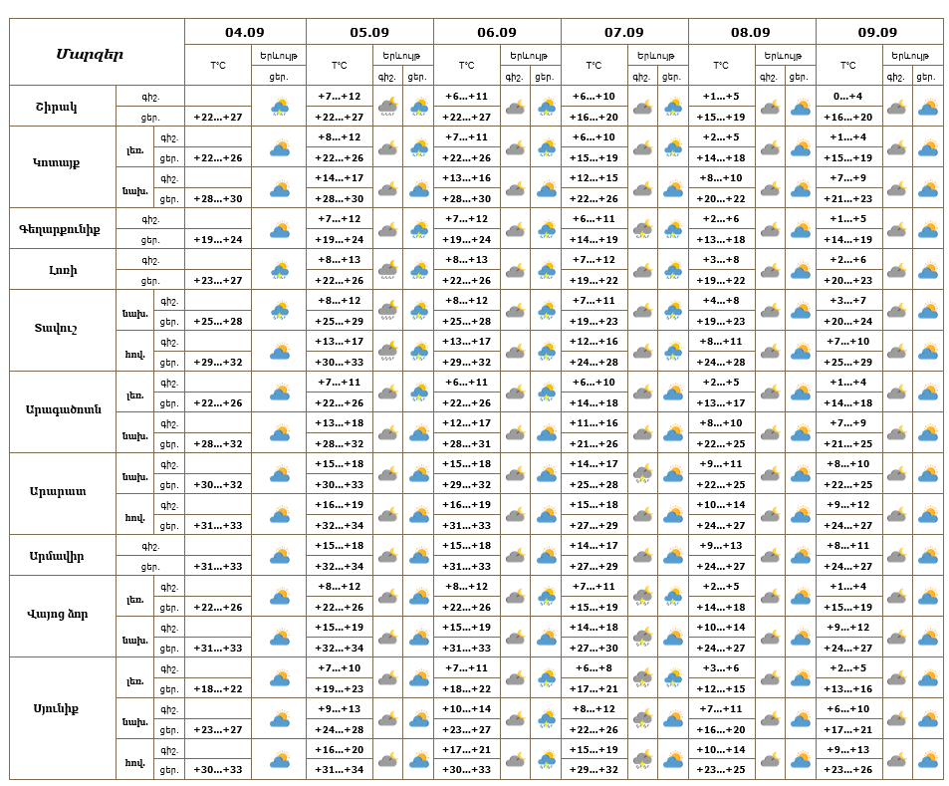Image resolution: width=949 pixels, height=786 pixels.
Task: Click Շիրակ night weather icon for 05.09
Action: (x=387, y=107)
